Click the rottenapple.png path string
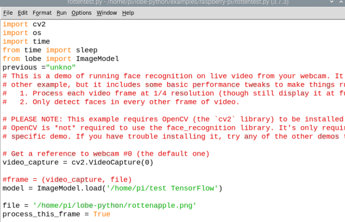The height and width of the screenshot is (222, 345). coord(114,205)
